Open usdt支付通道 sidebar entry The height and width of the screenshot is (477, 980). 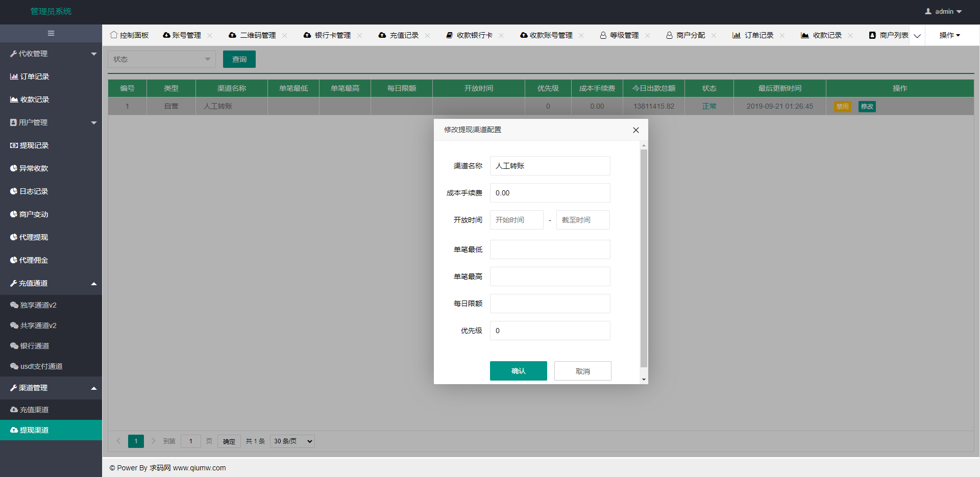(x=41, y=366)
